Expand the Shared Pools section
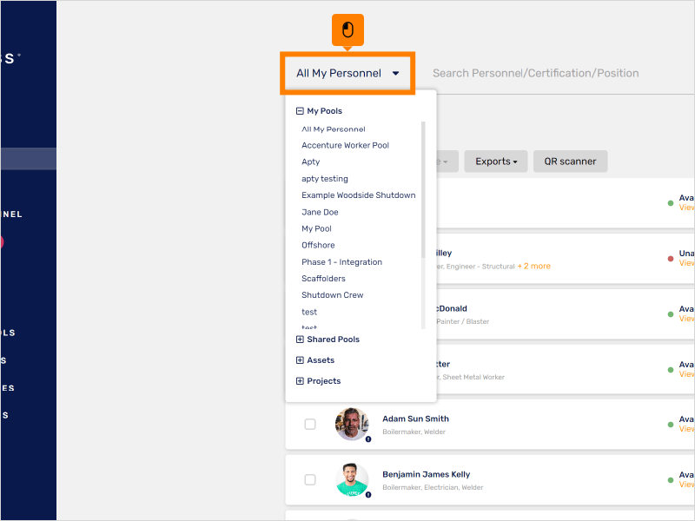The height and width of the screenshot is (521, 695). 301,339
